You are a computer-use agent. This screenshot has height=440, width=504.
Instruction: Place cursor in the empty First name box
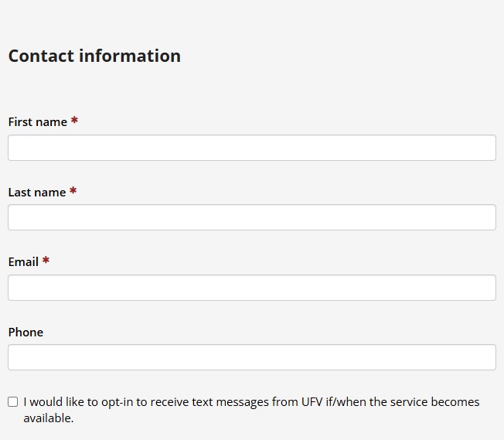pos(251,148)
